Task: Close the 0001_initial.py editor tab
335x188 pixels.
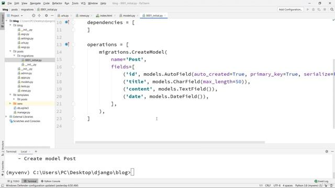Action: click(165, 16)
